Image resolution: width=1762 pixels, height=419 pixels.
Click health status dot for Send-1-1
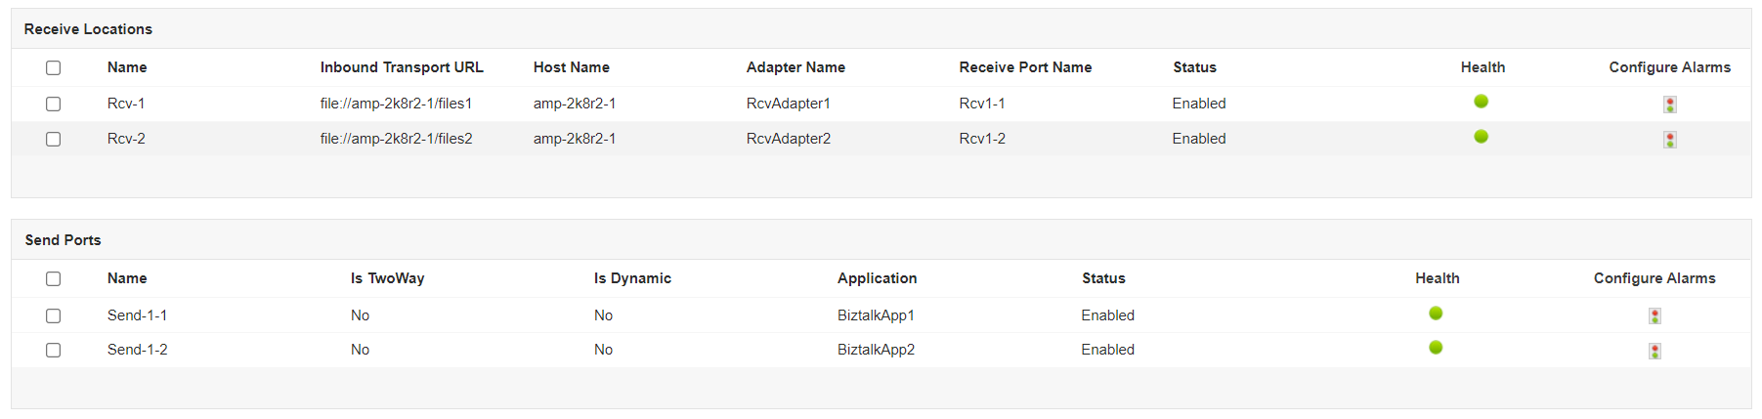pos(1436,314)
